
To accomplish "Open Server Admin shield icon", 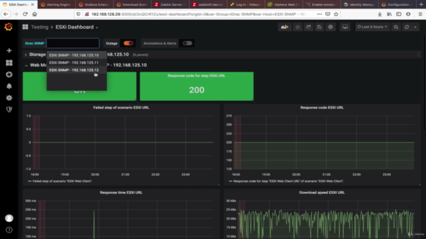I will point(9,110).
